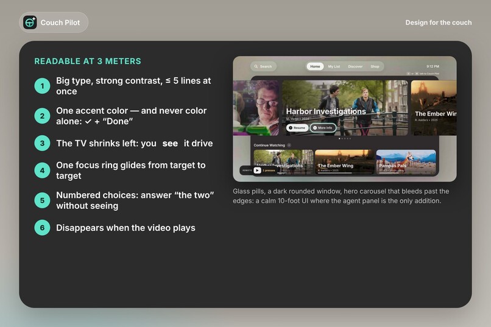Click the 'Continue Watching' row label
Image resolution: width=491 pixels, height=327 pixels.
click(269, 145)
